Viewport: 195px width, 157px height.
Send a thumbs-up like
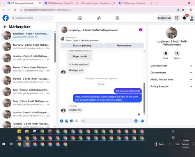142,121
